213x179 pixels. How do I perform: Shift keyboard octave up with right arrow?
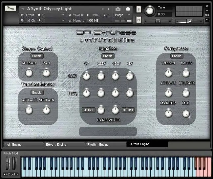coord(17,174)
